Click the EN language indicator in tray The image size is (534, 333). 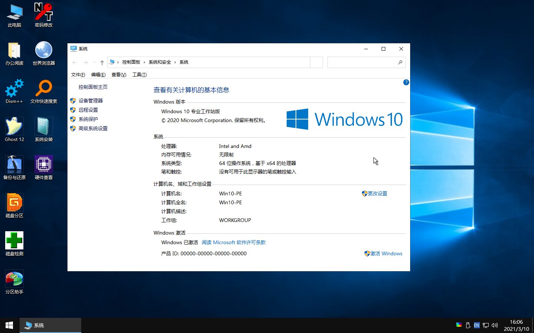477,325
